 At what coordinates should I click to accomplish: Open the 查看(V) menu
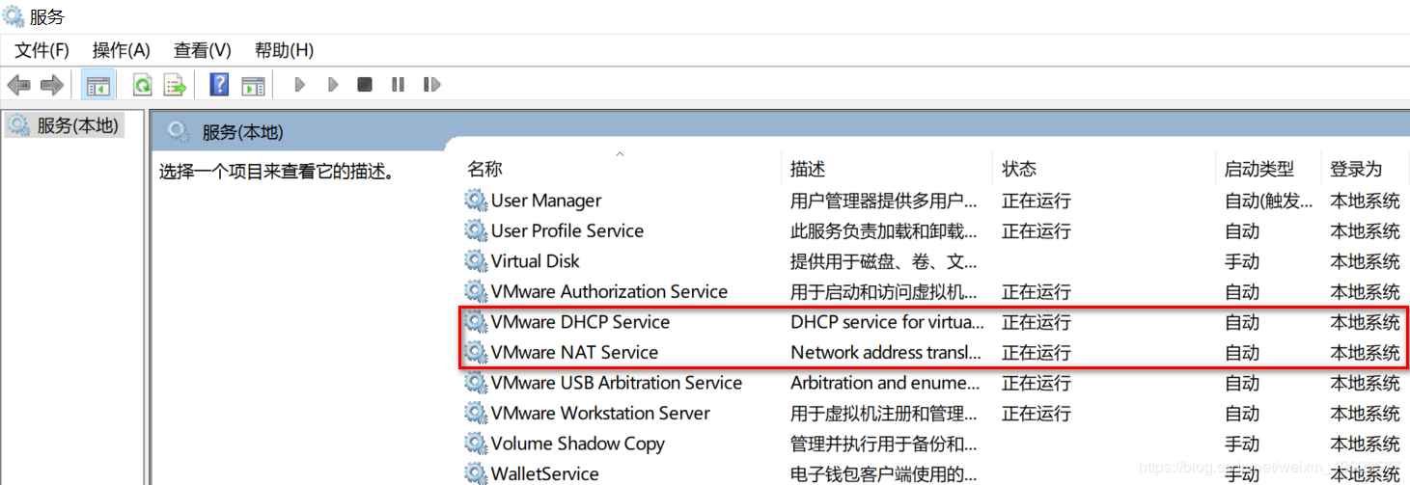pyautogui.click(x=202, y=50)
